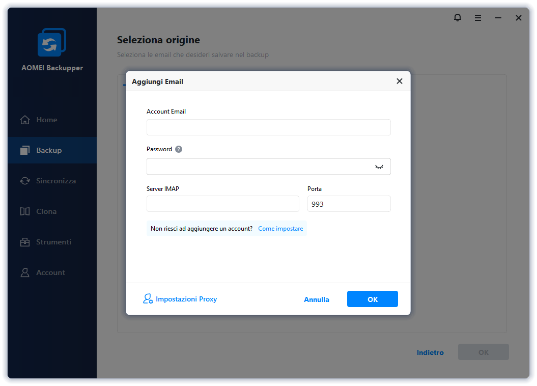Viewport: 537px width, 386px height.
Task: Open the hamburger menu icon
Action: [x=478, y=18]
